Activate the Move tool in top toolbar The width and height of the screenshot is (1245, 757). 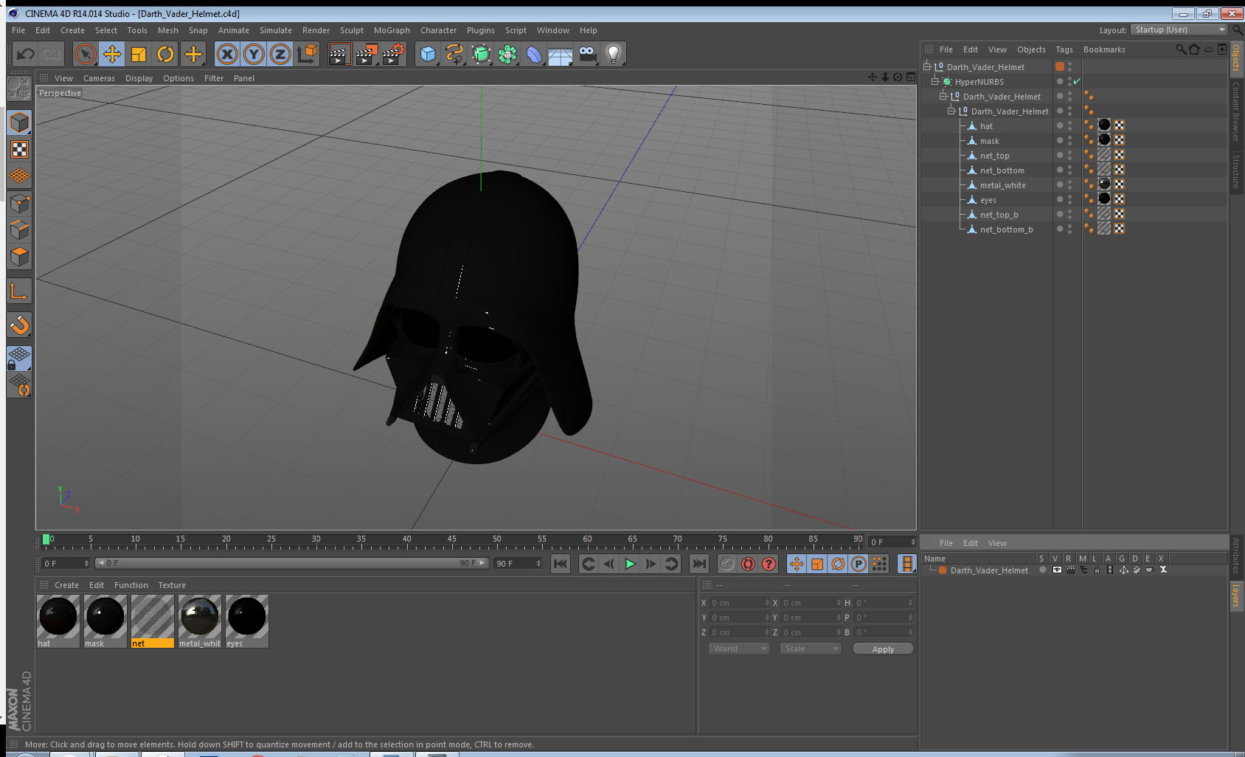pyautogui.click(x=112, y=54)
